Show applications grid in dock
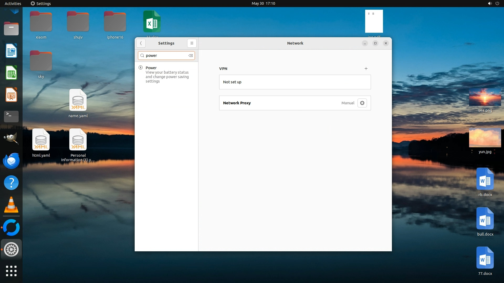Viewport: 504px width, 283px height. 11,271
